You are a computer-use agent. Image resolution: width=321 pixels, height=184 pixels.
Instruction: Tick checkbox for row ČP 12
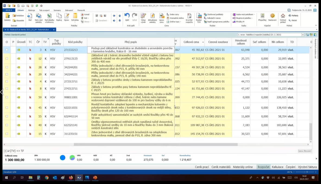(x=7, y=59)
